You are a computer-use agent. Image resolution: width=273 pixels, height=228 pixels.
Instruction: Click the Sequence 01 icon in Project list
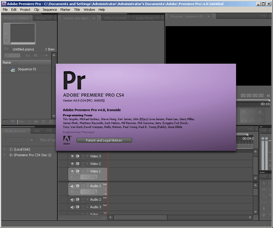(x=13, y=70)
